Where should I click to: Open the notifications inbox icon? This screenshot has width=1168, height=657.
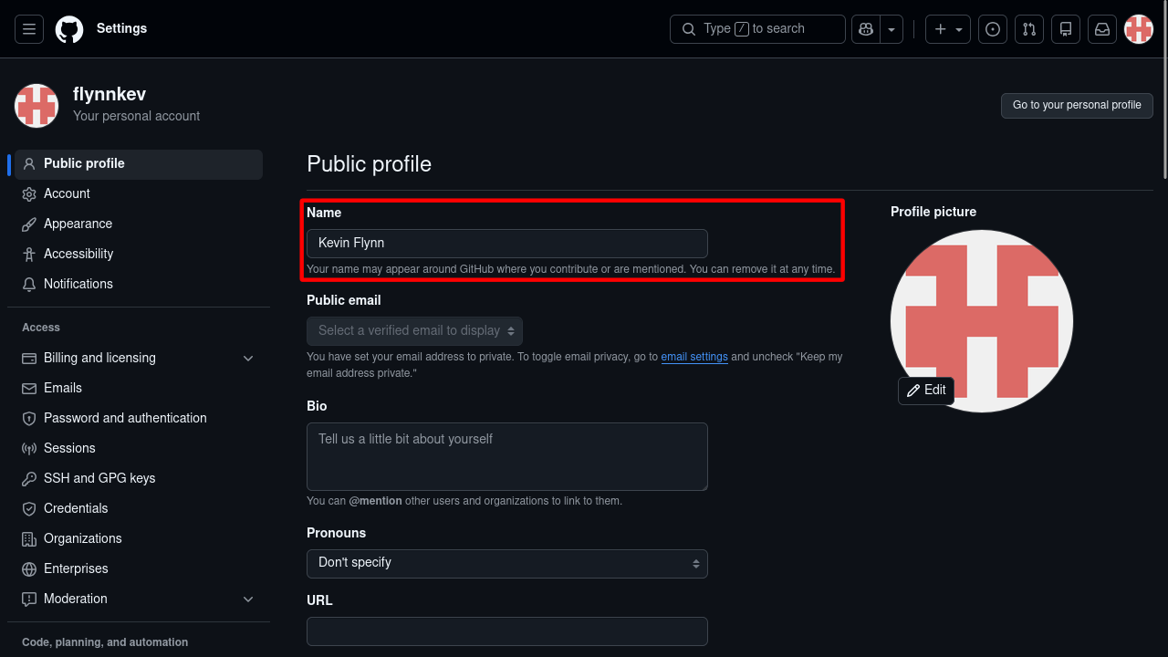point(1102,29)
